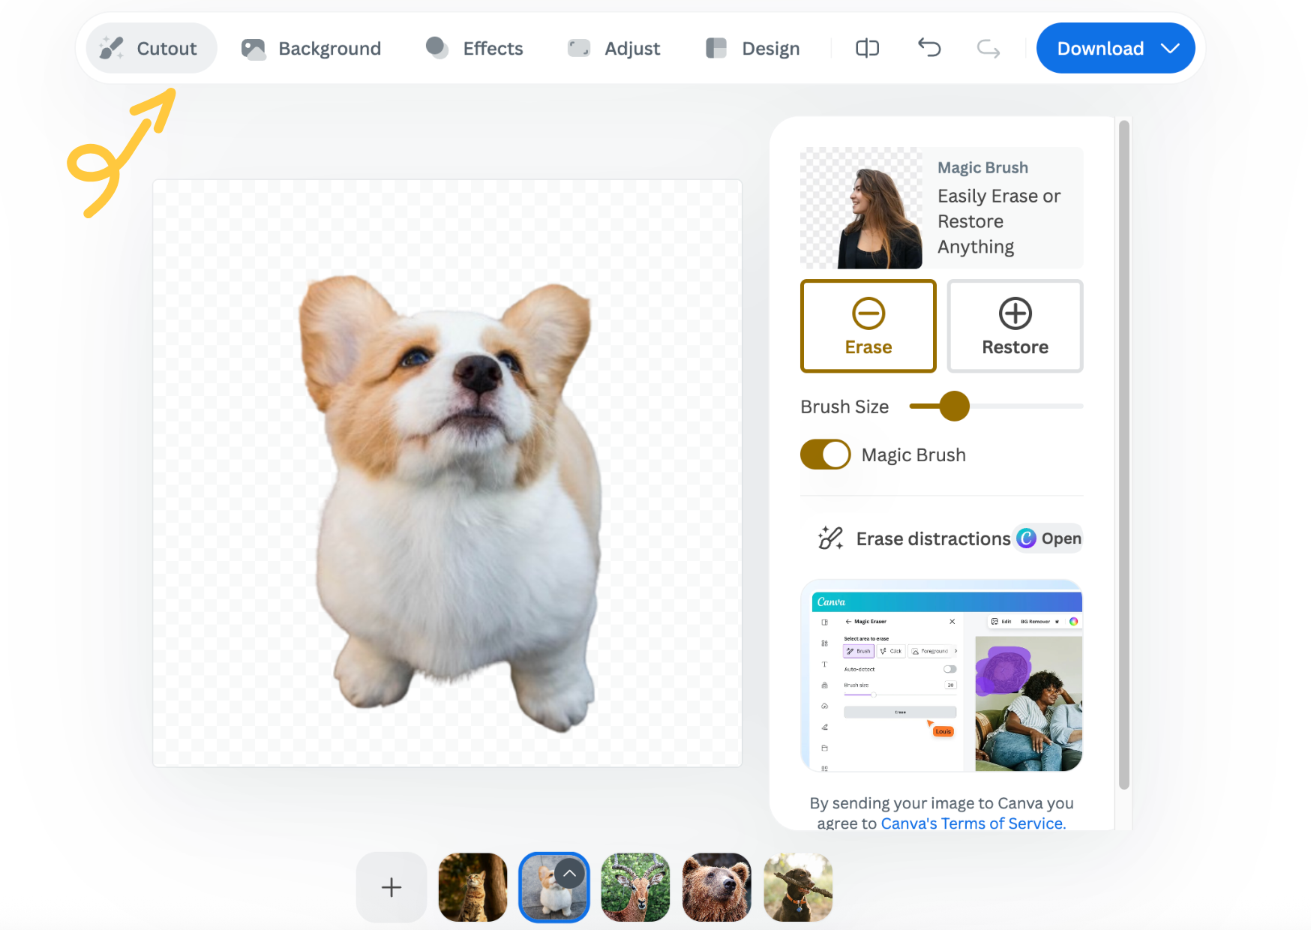Viewport: 1311px width, 930px height.
Task: Toggle the Magic Brush switch
Action: point(826,454)
